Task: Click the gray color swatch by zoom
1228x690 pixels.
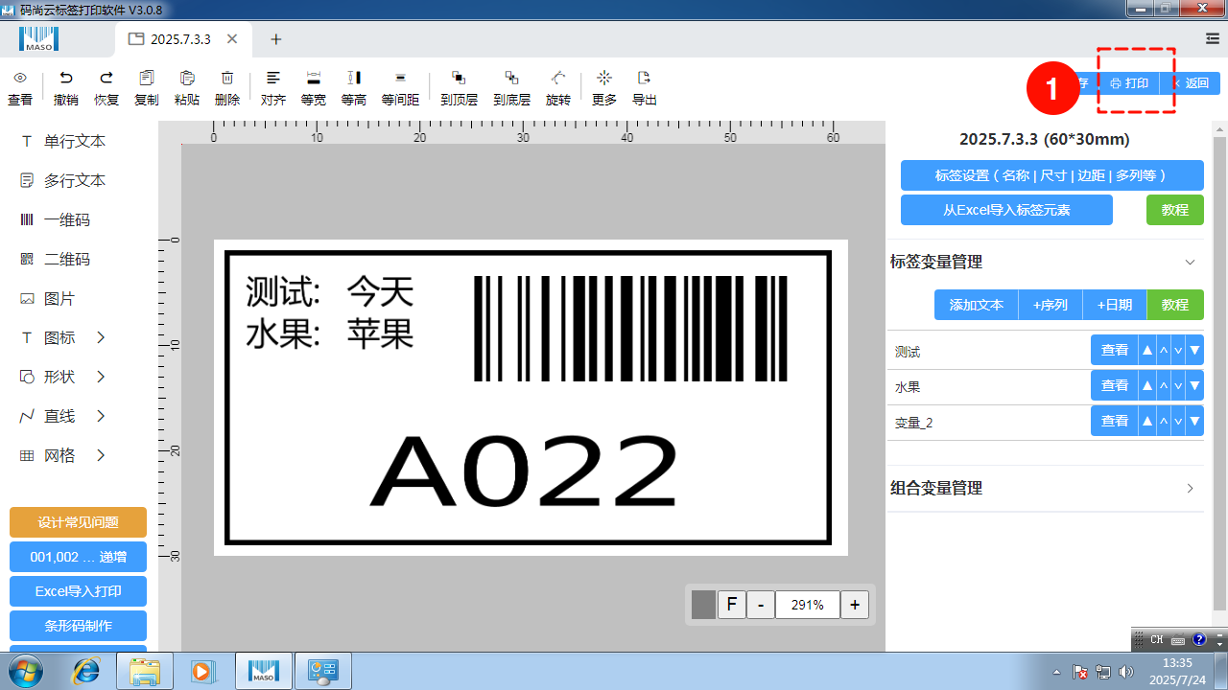Action: (x=703, y=605)
